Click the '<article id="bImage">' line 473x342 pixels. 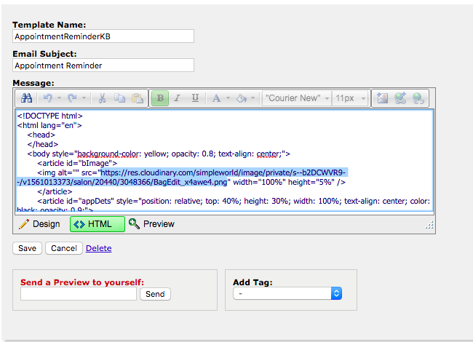pos(77,163)
